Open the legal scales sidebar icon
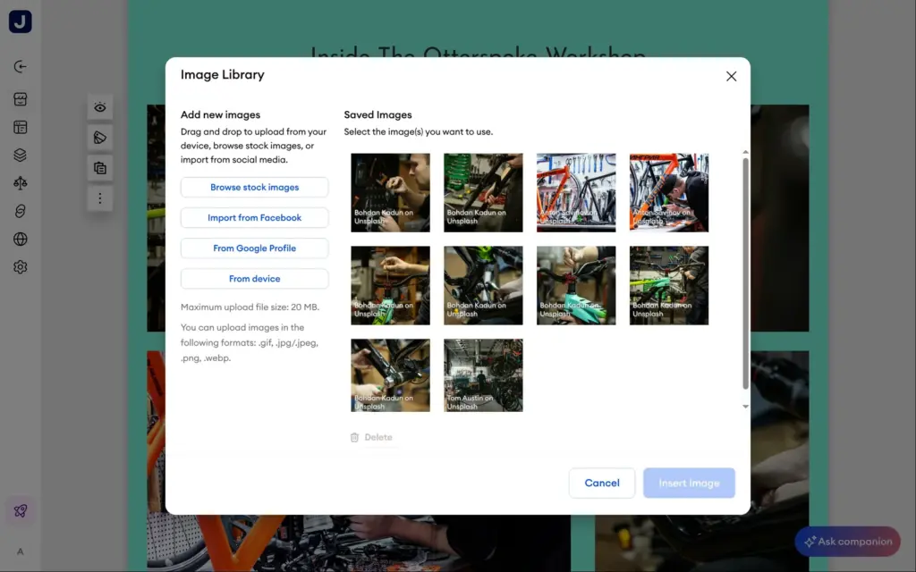Image resolution: width=916 pixels, height=572 pixels. (x=21, y=183)
